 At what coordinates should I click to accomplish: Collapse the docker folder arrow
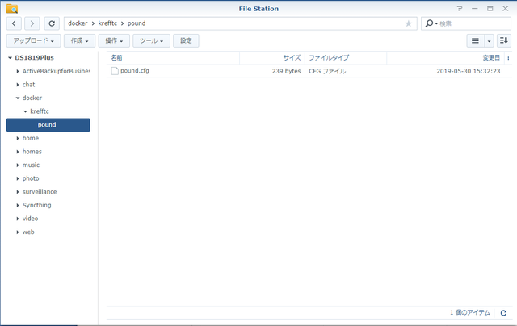[x=18, y=98]
